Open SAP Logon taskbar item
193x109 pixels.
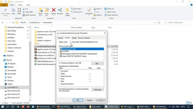[x=128, y=107]
